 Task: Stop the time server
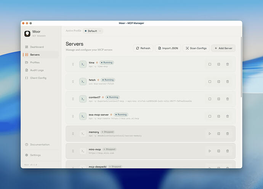pos(210,64)
